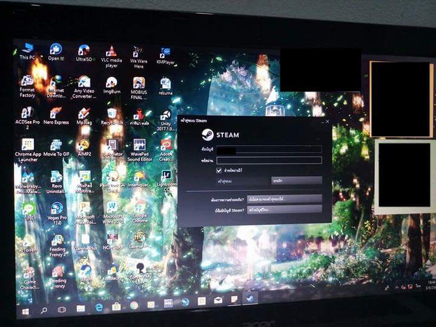The image size is (436, 327).
Task: Launch the Nero Express shortcut
Action: (56, 116)
